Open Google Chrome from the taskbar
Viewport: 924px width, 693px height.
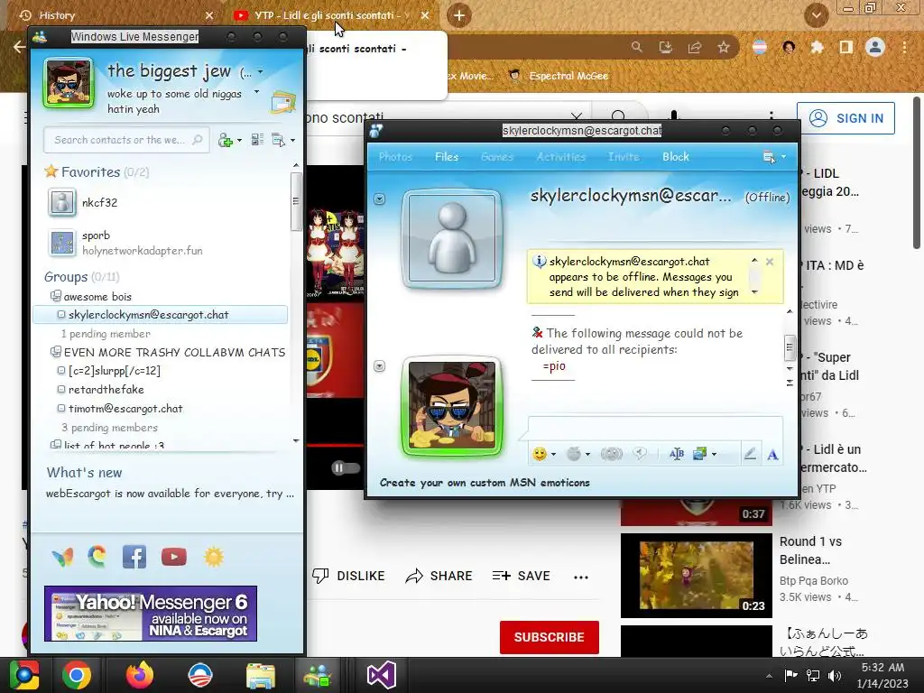[77, 675]
